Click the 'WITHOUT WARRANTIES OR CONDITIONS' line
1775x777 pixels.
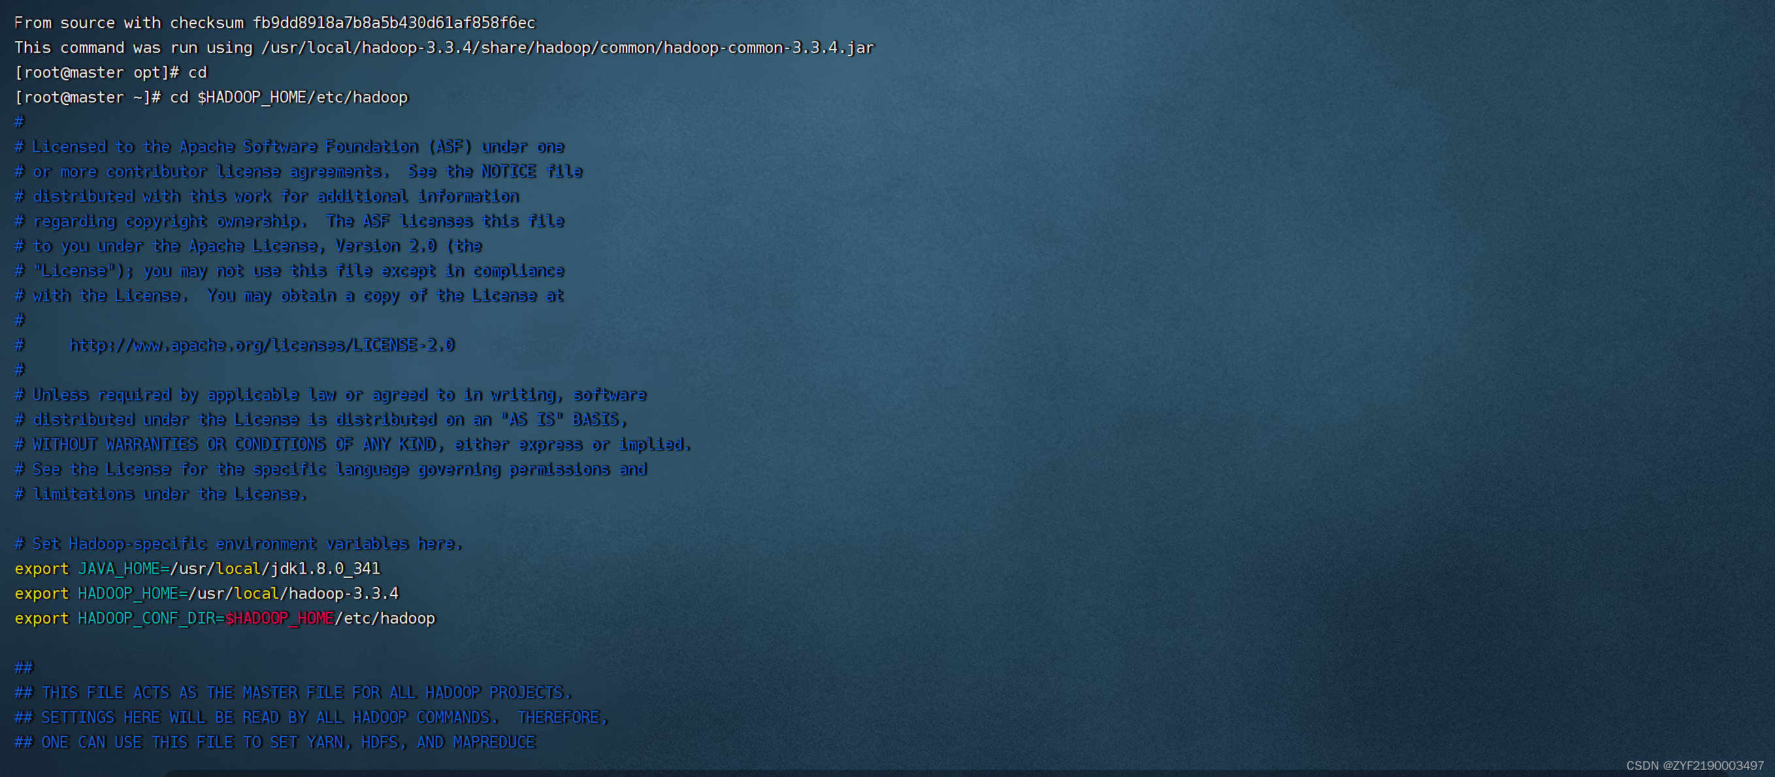point(353,444)
